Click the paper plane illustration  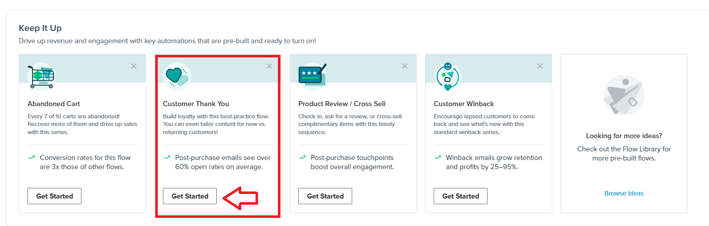pyautogui.click(x=623, y=95)
